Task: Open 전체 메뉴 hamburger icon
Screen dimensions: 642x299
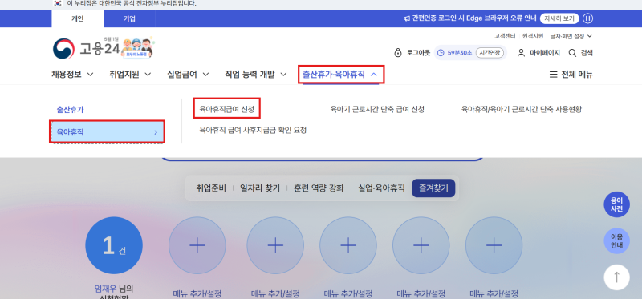Action: click(553, 75)
